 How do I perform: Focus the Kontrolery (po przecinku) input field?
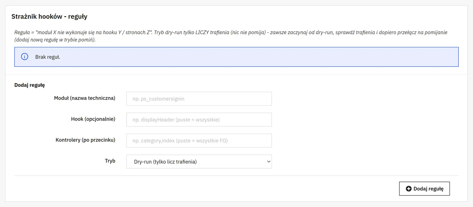(x=199, y=141)
